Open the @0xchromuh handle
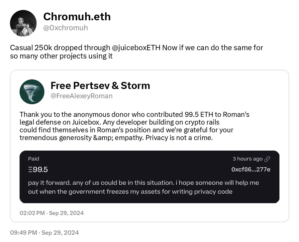 click(65, 28)
